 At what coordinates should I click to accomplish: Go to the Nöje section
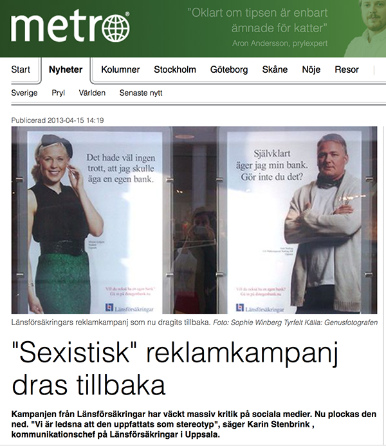tap(311, 70)
